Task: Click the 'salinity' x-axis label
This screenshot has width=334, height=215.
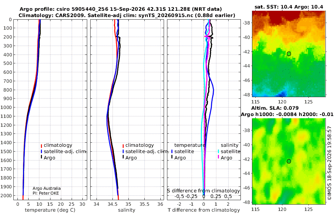Action: [x=127, y=210]
